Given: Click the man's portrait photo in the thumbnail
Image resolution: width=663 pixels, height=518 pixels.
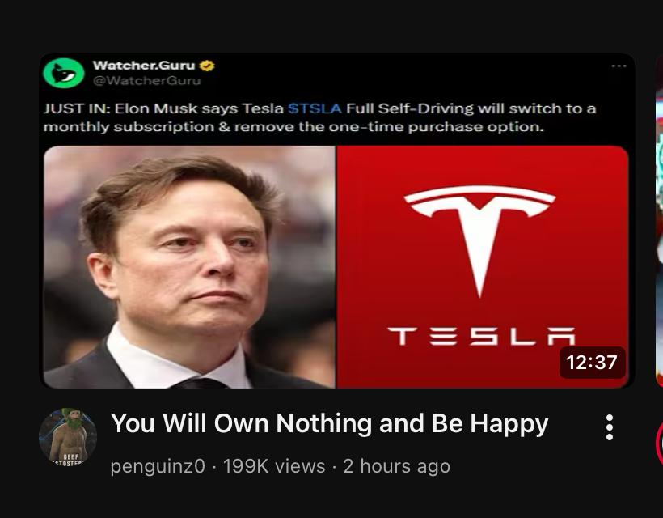Looking at the screenshot, I should click(189, 267).
